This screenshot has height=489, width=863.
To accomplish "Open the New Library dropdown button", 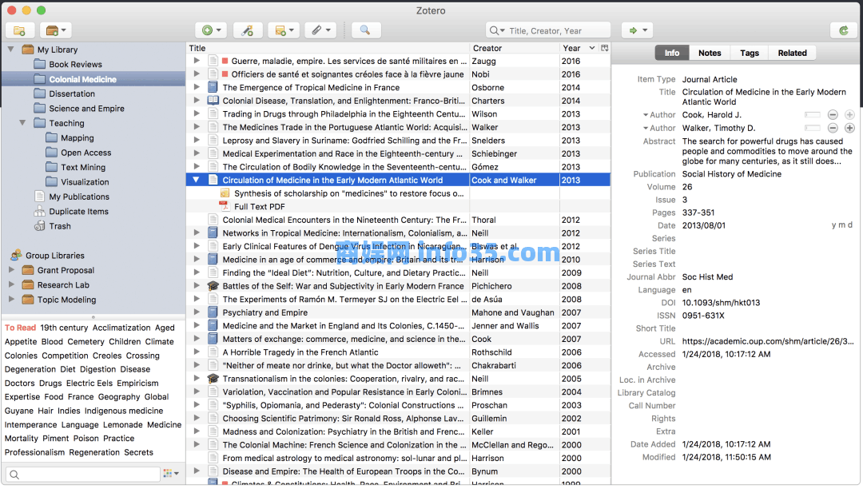I will [56, 31].
